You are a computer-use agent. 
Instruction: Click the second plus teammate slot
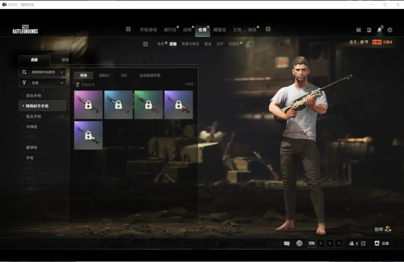click(x=330, y=243)
